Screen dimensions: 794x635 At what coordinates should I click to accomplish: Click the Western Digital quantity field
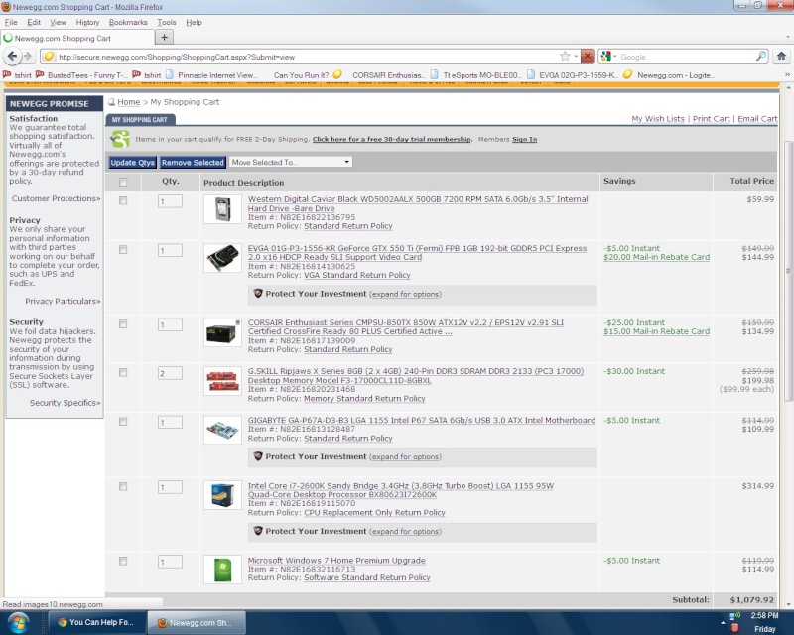click(x=170, y=201)
